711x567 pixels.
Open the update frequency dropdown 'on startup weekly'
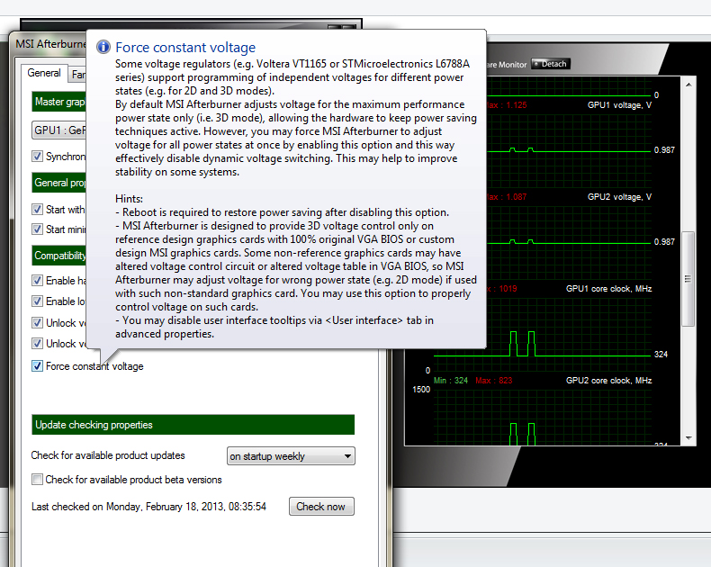click(x=291, y=456)
